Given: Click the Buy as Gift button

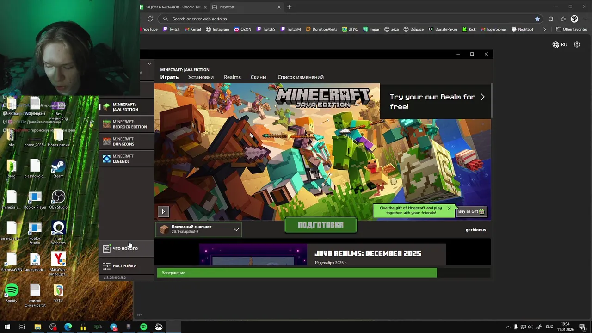Looking at the screenshot, I should click(471, 211).
